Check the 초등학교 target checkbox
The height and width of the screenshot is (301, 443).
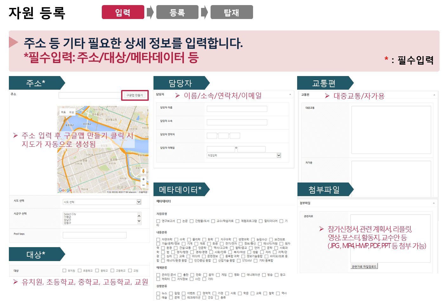(80, 270)
